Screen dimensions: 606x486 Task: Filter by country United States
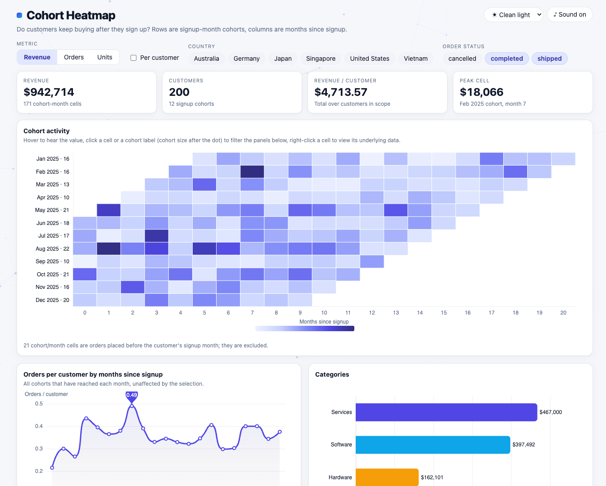370,58
